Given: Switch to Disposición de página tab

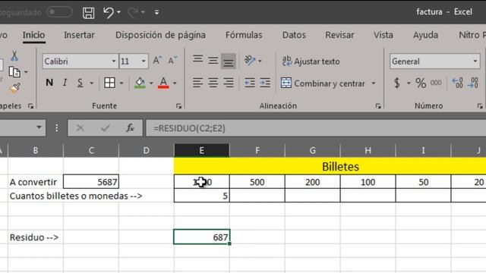Looking at the screenshot, I should click(x=160, y=35).
